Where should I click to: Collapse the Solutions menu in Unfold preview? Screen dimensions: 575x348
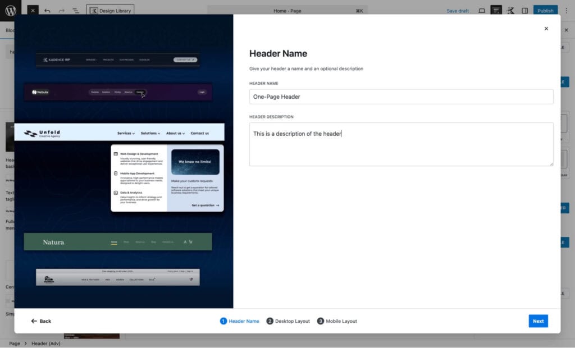coord(150,134)
